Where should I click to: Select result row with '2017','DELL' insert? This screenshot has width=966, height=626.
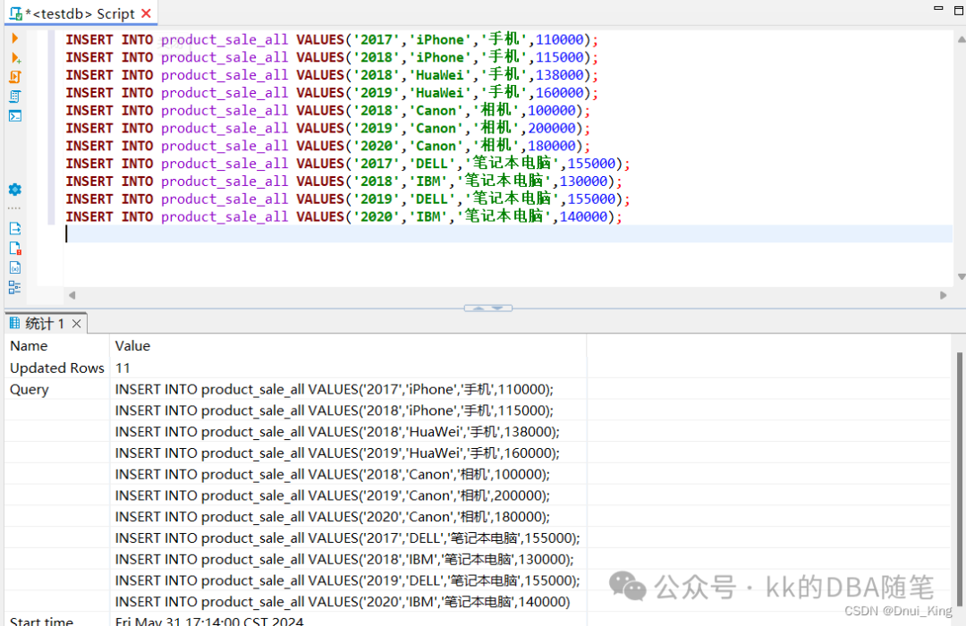348,537
